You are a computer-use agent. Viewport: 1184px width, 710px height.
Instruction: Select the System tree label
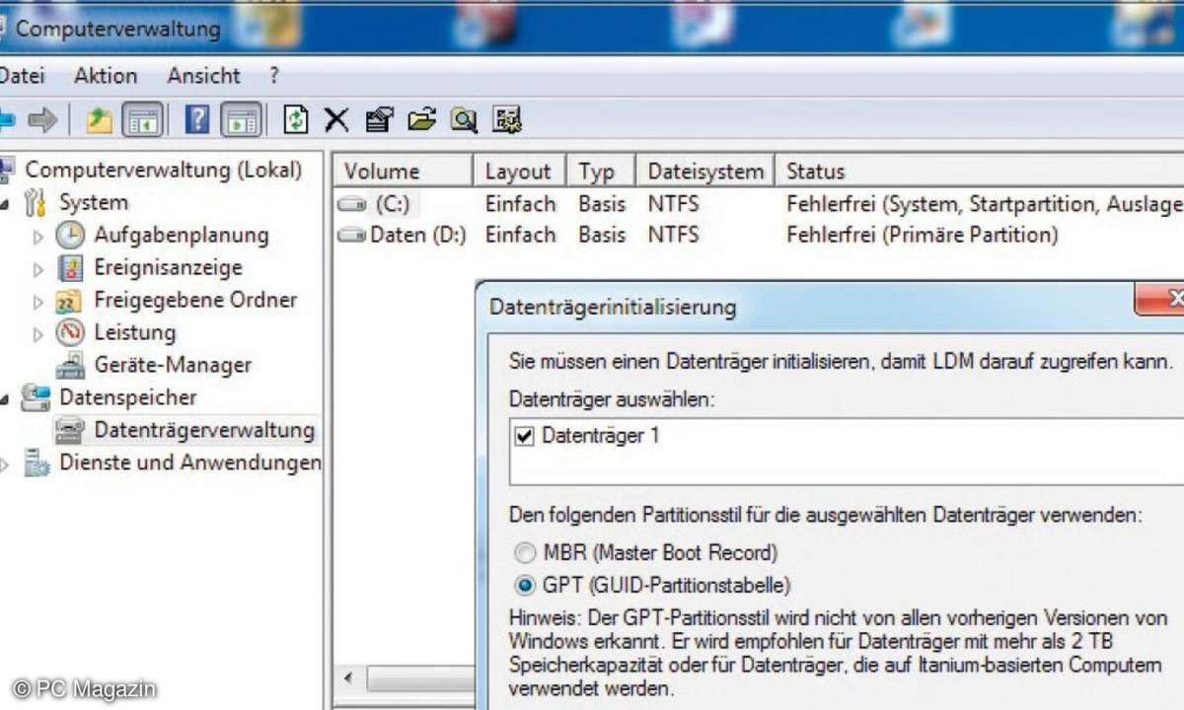(x=94, y=203)
